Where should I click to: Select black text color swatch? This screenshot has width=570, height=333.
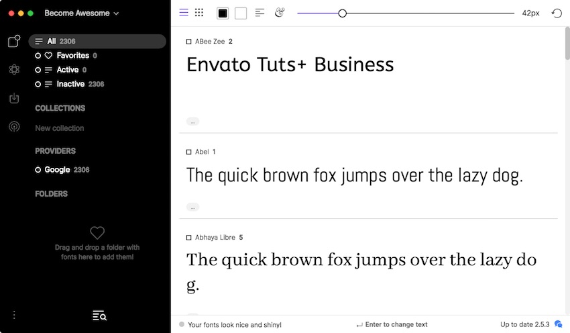click(223, 13)
